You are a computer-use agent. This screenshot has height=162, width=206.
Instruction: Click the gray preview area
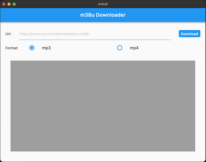[103, 105]
